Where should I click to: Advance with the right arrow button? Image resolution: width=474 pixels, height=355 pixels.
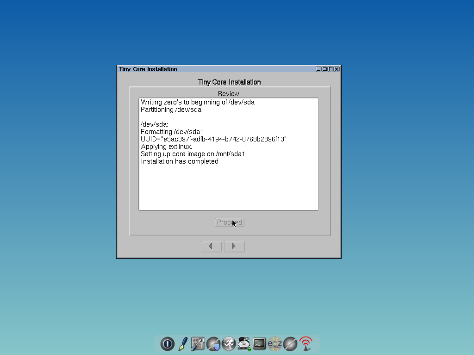click(234, 246)
